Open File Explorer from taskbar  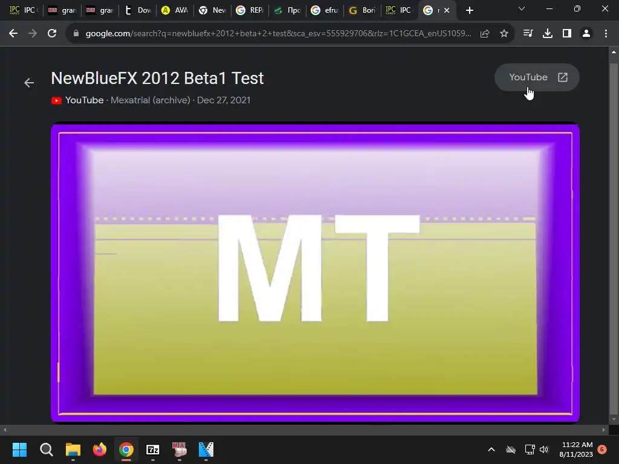click(73, 449)
